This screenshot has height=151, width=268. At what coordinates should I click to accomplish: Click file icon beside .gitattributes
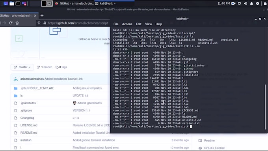click(x=16, y=103)
